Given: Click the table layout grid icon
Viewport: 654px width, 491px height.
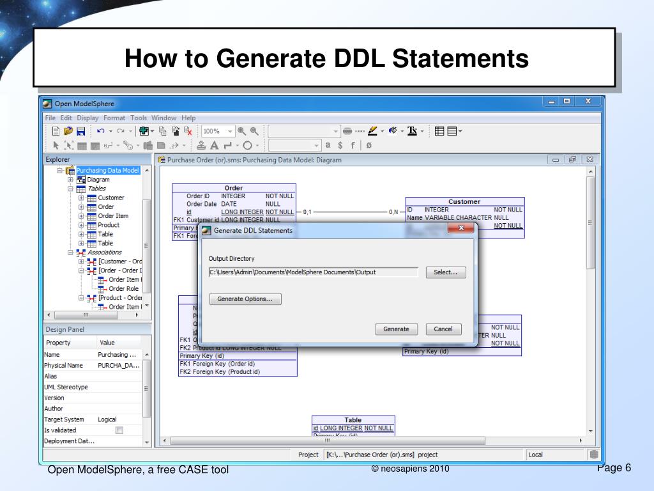Looking at the screenshot, I should click(439, 131).
